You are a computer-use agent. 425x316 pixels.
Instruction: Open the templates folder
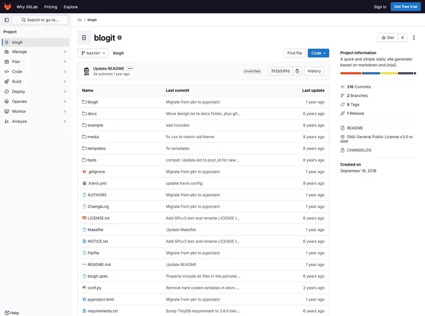coord(96,148)
